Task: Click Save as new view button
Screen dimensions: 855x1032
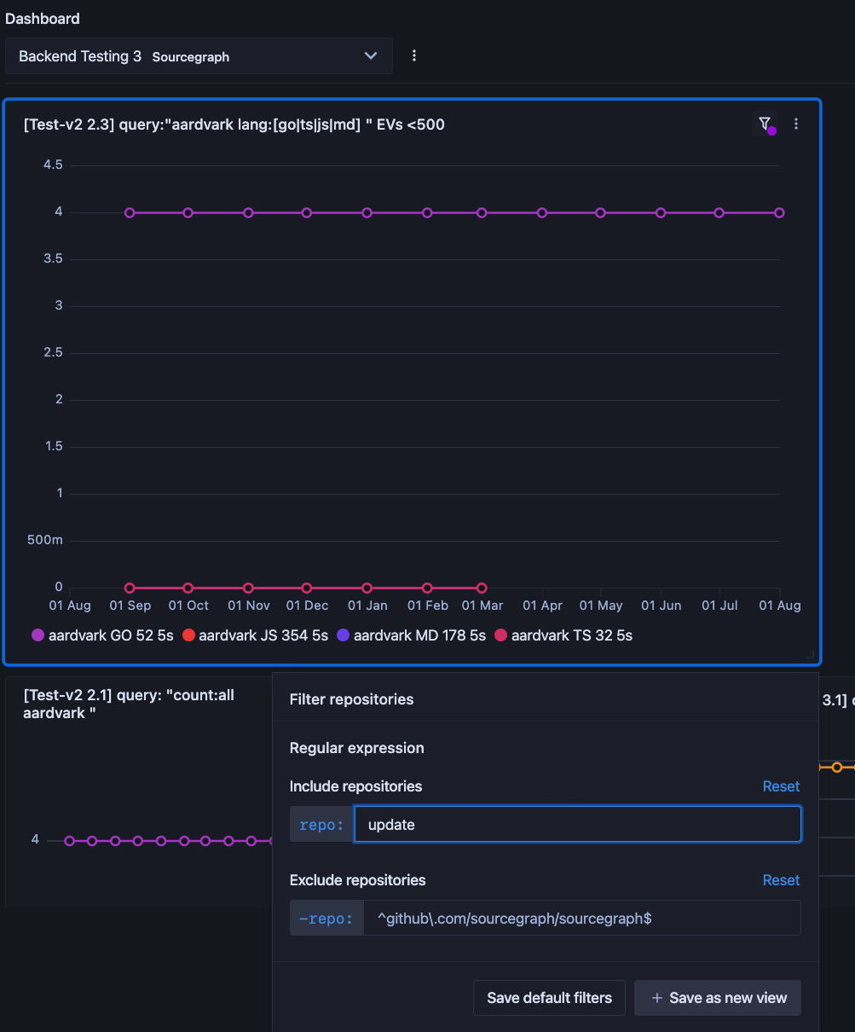Action: click(718, 998)
